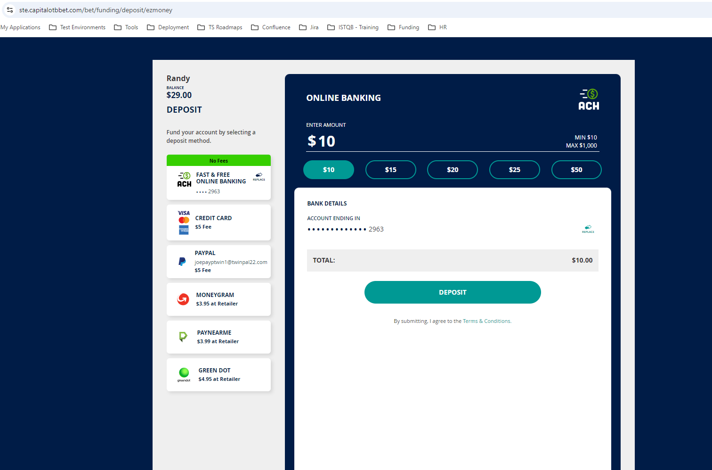Select the $15 quick amount
Image resolution: width=712 pixels, height=470 pixels.
(391, 170)
